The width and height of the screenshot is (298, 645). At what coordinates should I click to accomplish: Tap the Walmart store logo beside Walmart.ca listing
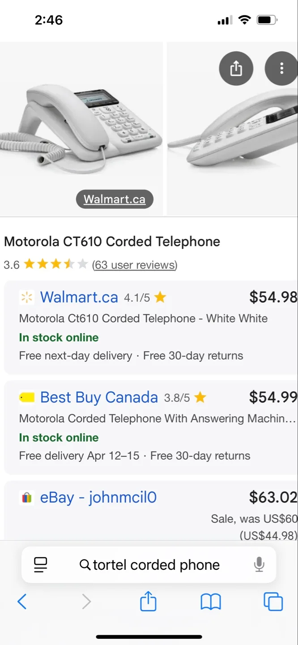coord(26,297)
